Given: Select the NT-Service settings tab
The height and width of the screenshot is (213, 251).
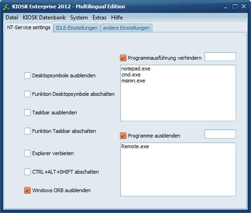Looking at the screenshot, I should coord(29,28).
